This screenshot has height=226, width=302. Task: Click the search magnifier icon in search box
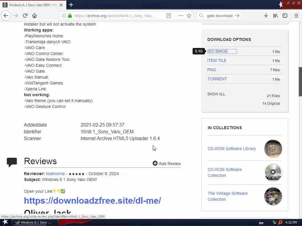coord(201,16)
